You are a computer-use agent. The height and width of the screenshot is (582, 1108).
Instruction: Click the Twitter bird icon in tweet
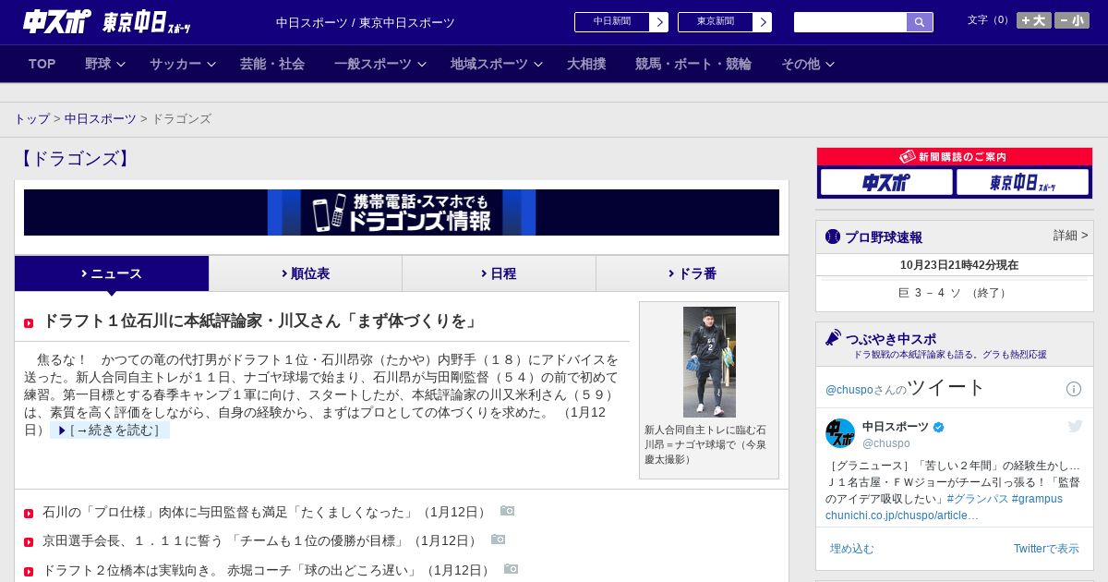click(1075, 426)
